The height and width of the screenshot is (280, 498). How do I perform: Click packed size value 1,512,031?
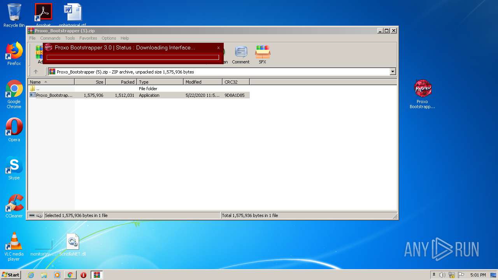124,95
